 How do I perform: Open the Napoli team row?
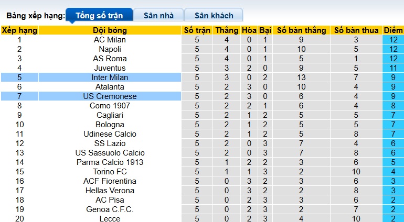110,49
